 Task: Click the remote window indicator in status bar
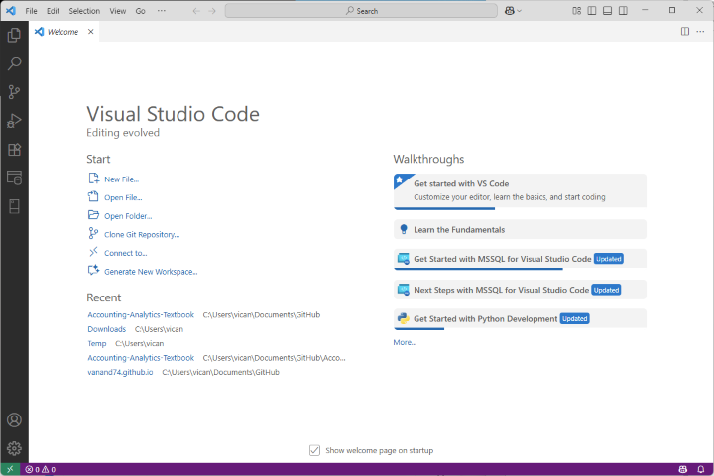10,469
